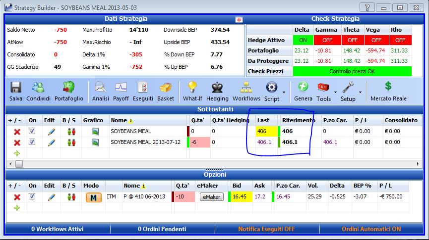Screen dimensions: 429x240
Task: Open the Eseguiti checklist tool
Action: point(143,92)
